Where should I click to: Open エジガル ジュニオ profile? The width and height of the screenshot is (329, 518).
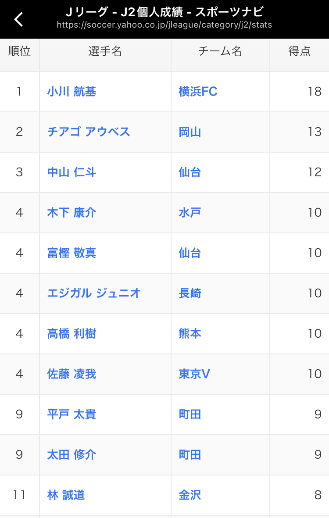[94, 293]
